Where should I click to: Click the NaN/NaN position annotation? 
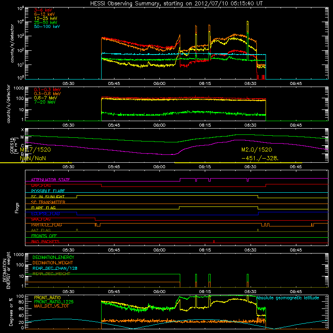pyautogui.click(x=33, y=159)
